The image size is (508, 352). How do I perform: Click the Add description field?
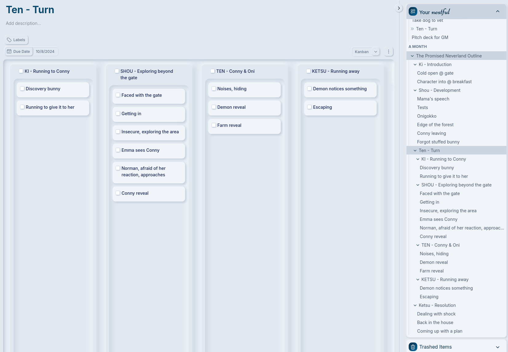[x=23, y=23]
